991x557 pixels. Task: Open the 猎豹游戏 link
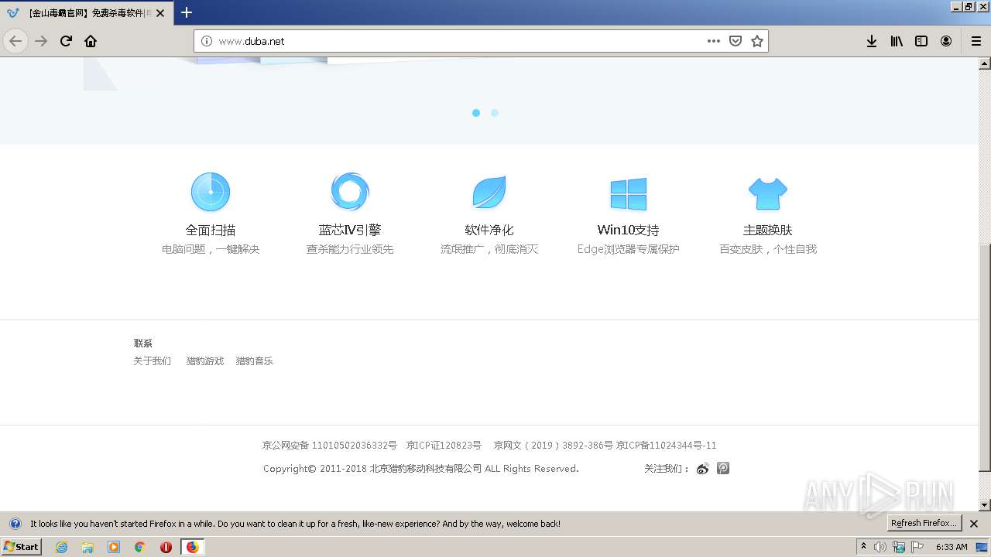[x=204, y=361]
